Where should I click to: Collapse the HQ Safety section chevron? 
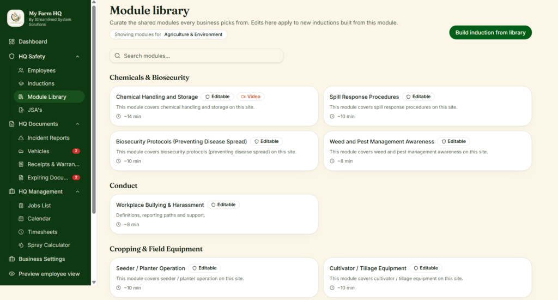pos(77,57)
